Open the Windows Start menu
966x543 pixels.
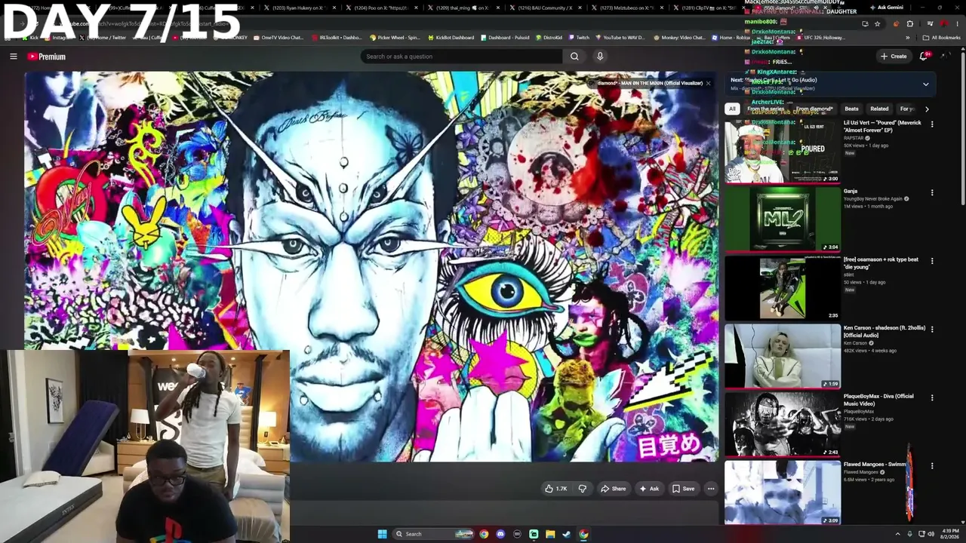382,534
